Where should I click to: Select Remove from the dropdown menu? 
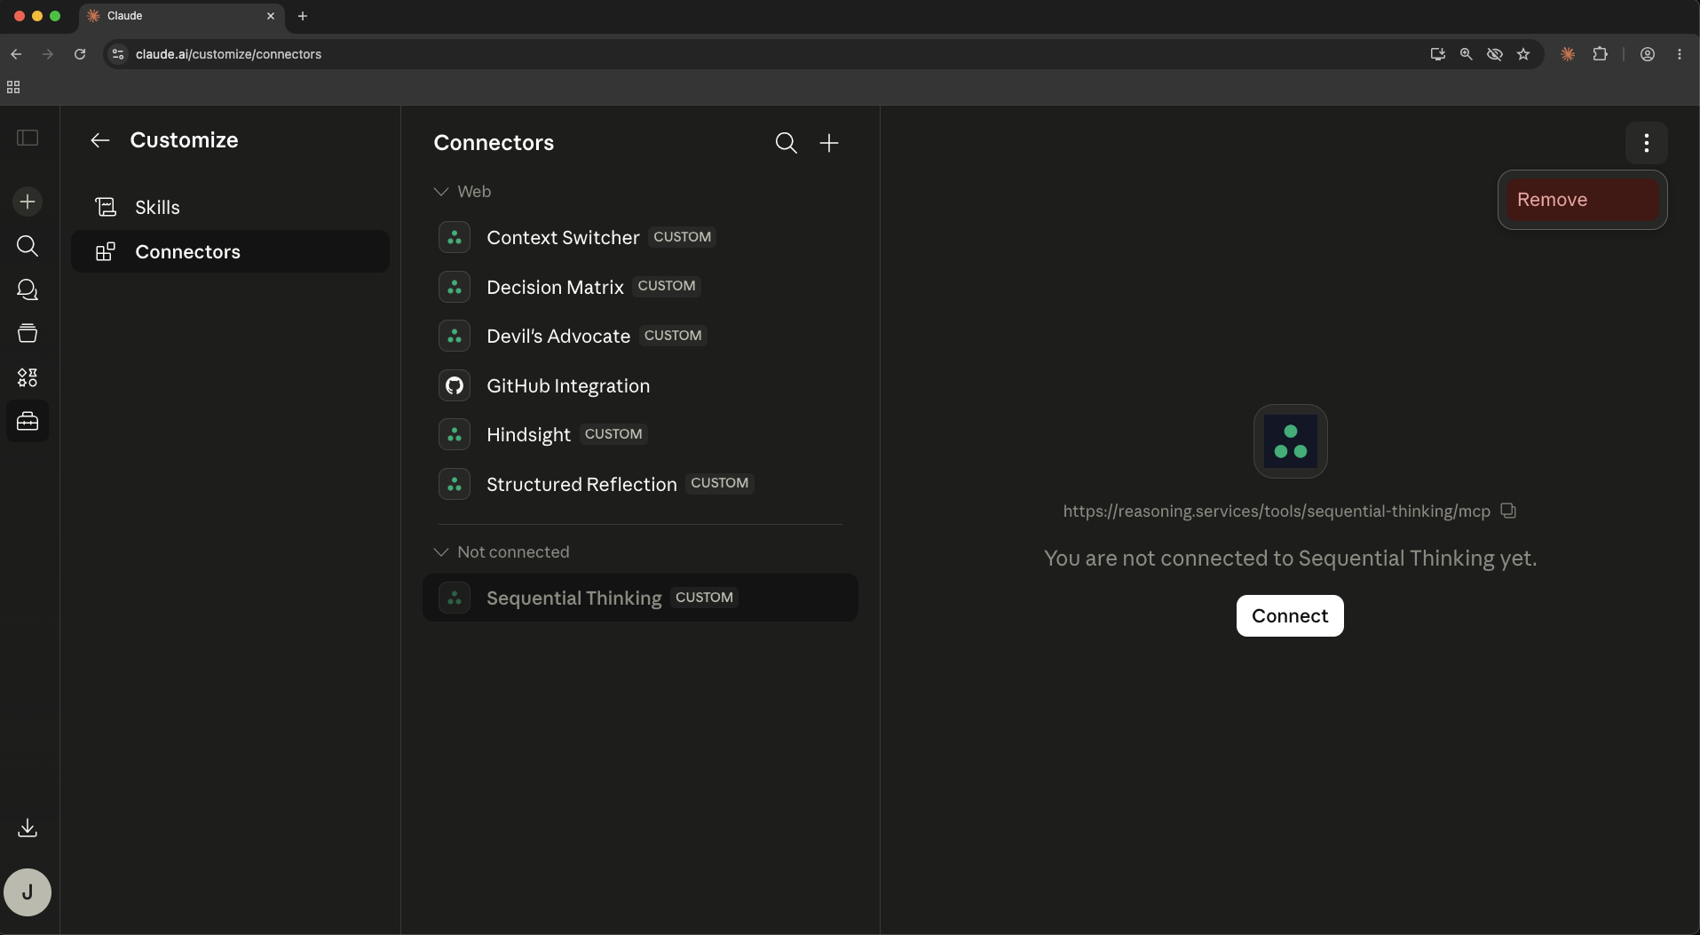1583,200
